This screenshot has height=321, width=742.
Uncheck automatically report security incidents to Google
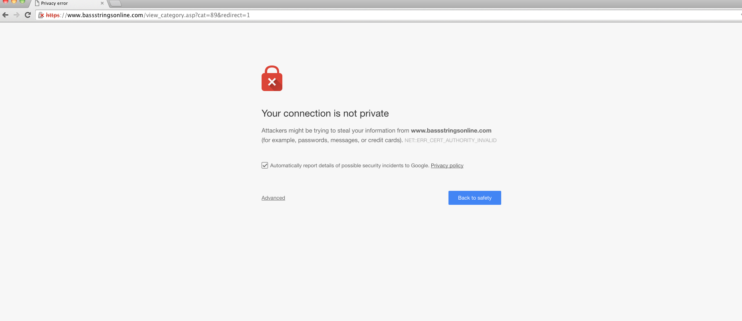(x=265, y=165)
